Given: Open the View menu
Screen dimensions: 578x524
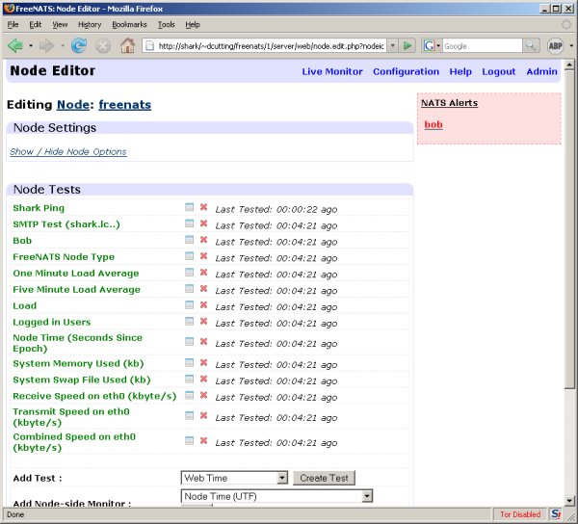Looking at the screenshot, I should tap(60, 25).
